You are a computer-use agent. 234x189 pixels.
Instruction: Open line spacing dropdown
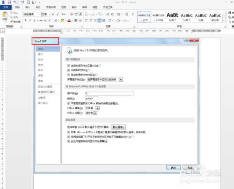(x=110, y=20)
